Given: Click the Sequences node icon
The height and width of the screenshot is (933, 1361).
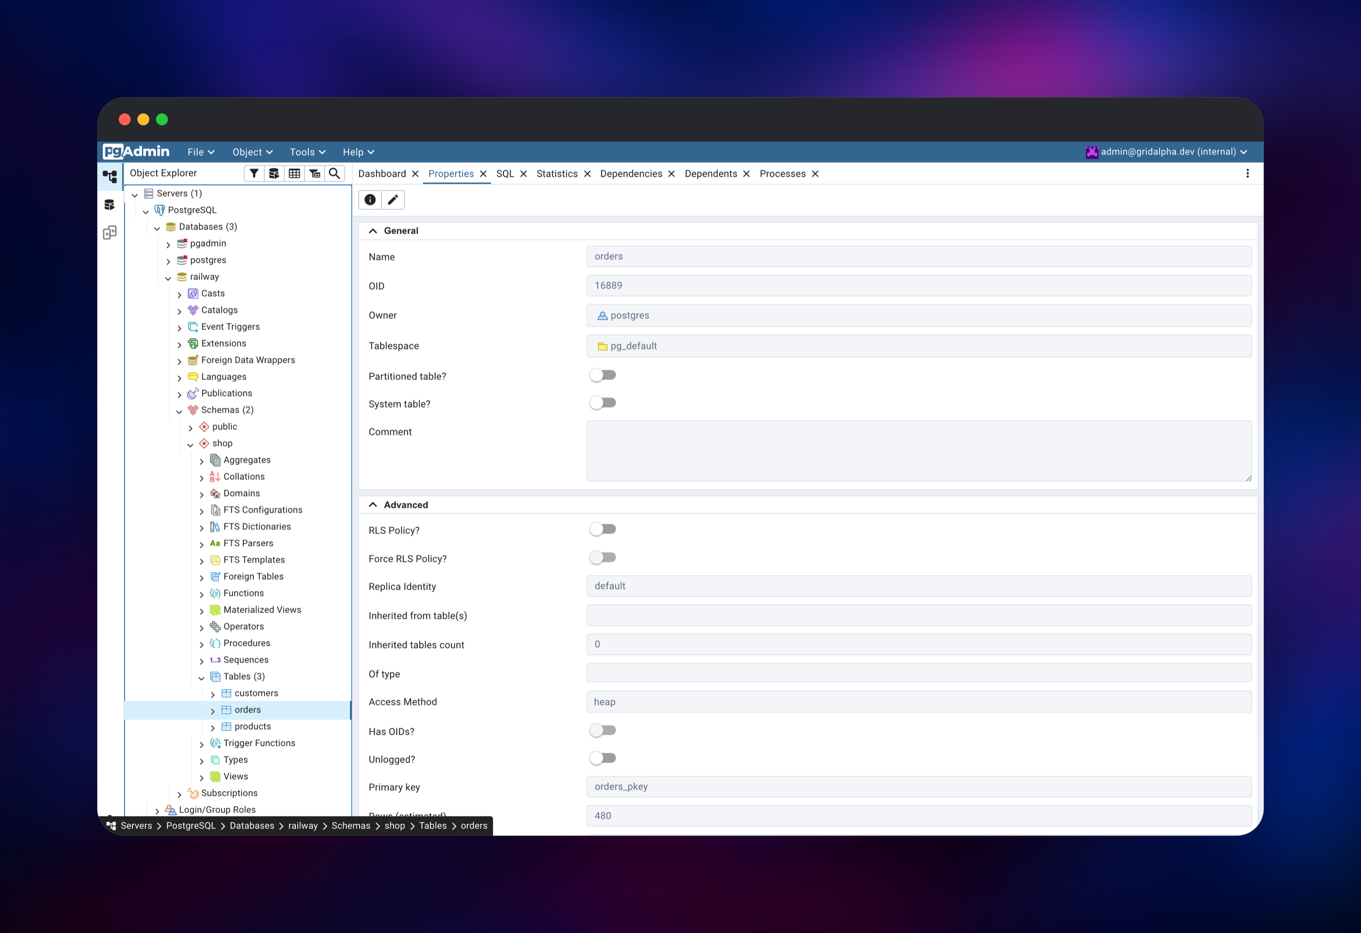Looking at the screenshot, I should pyautogui.click(x=215, y=660).
